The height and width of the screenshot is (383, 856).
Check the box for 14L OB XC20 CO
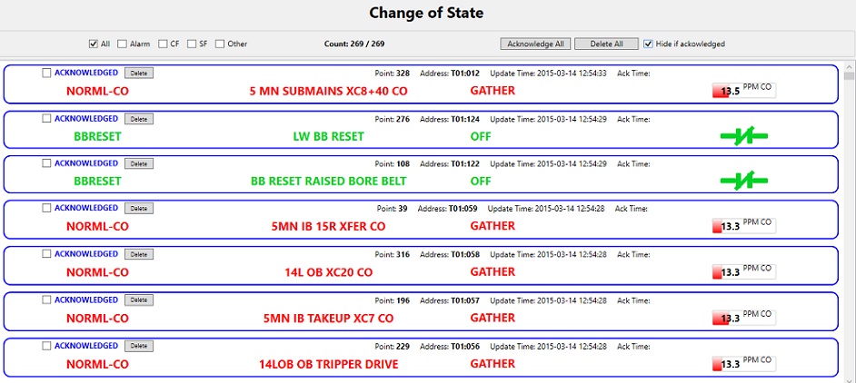click(47, 254)
